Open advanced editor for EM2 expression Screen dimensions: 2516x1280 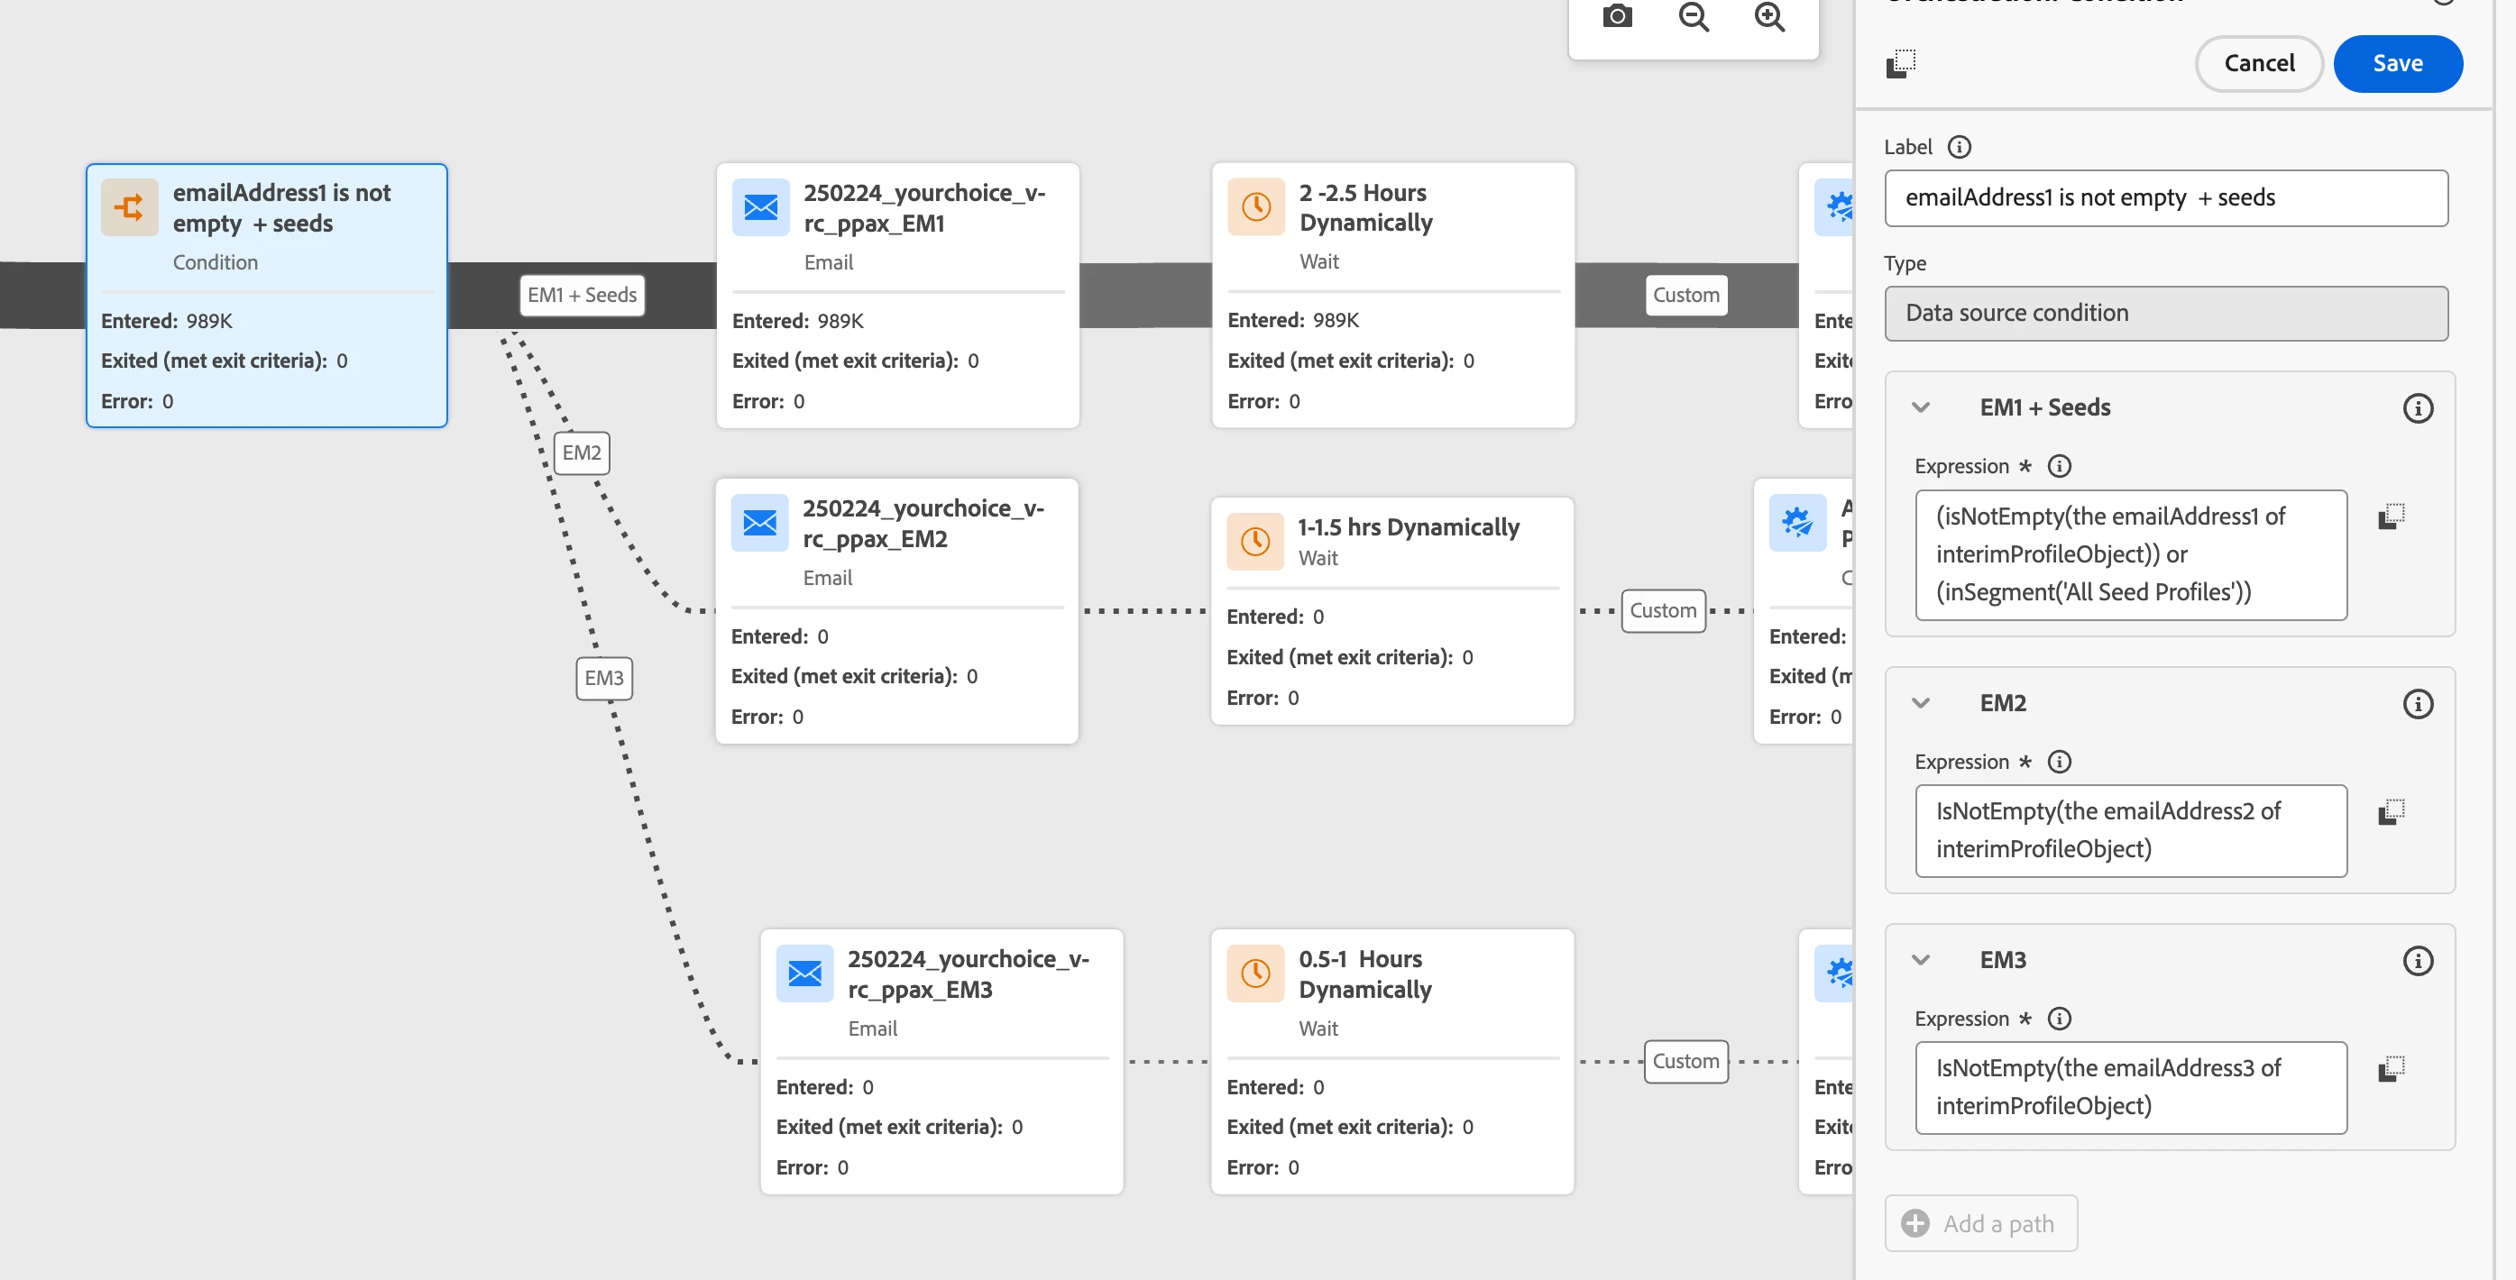click(x=2390, y=811)
